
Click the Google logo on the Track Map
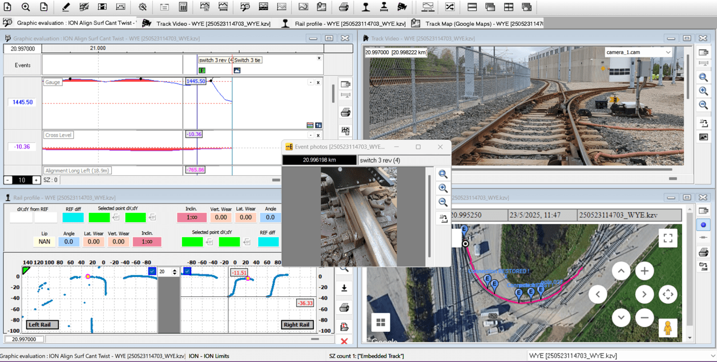coord(385,341)
